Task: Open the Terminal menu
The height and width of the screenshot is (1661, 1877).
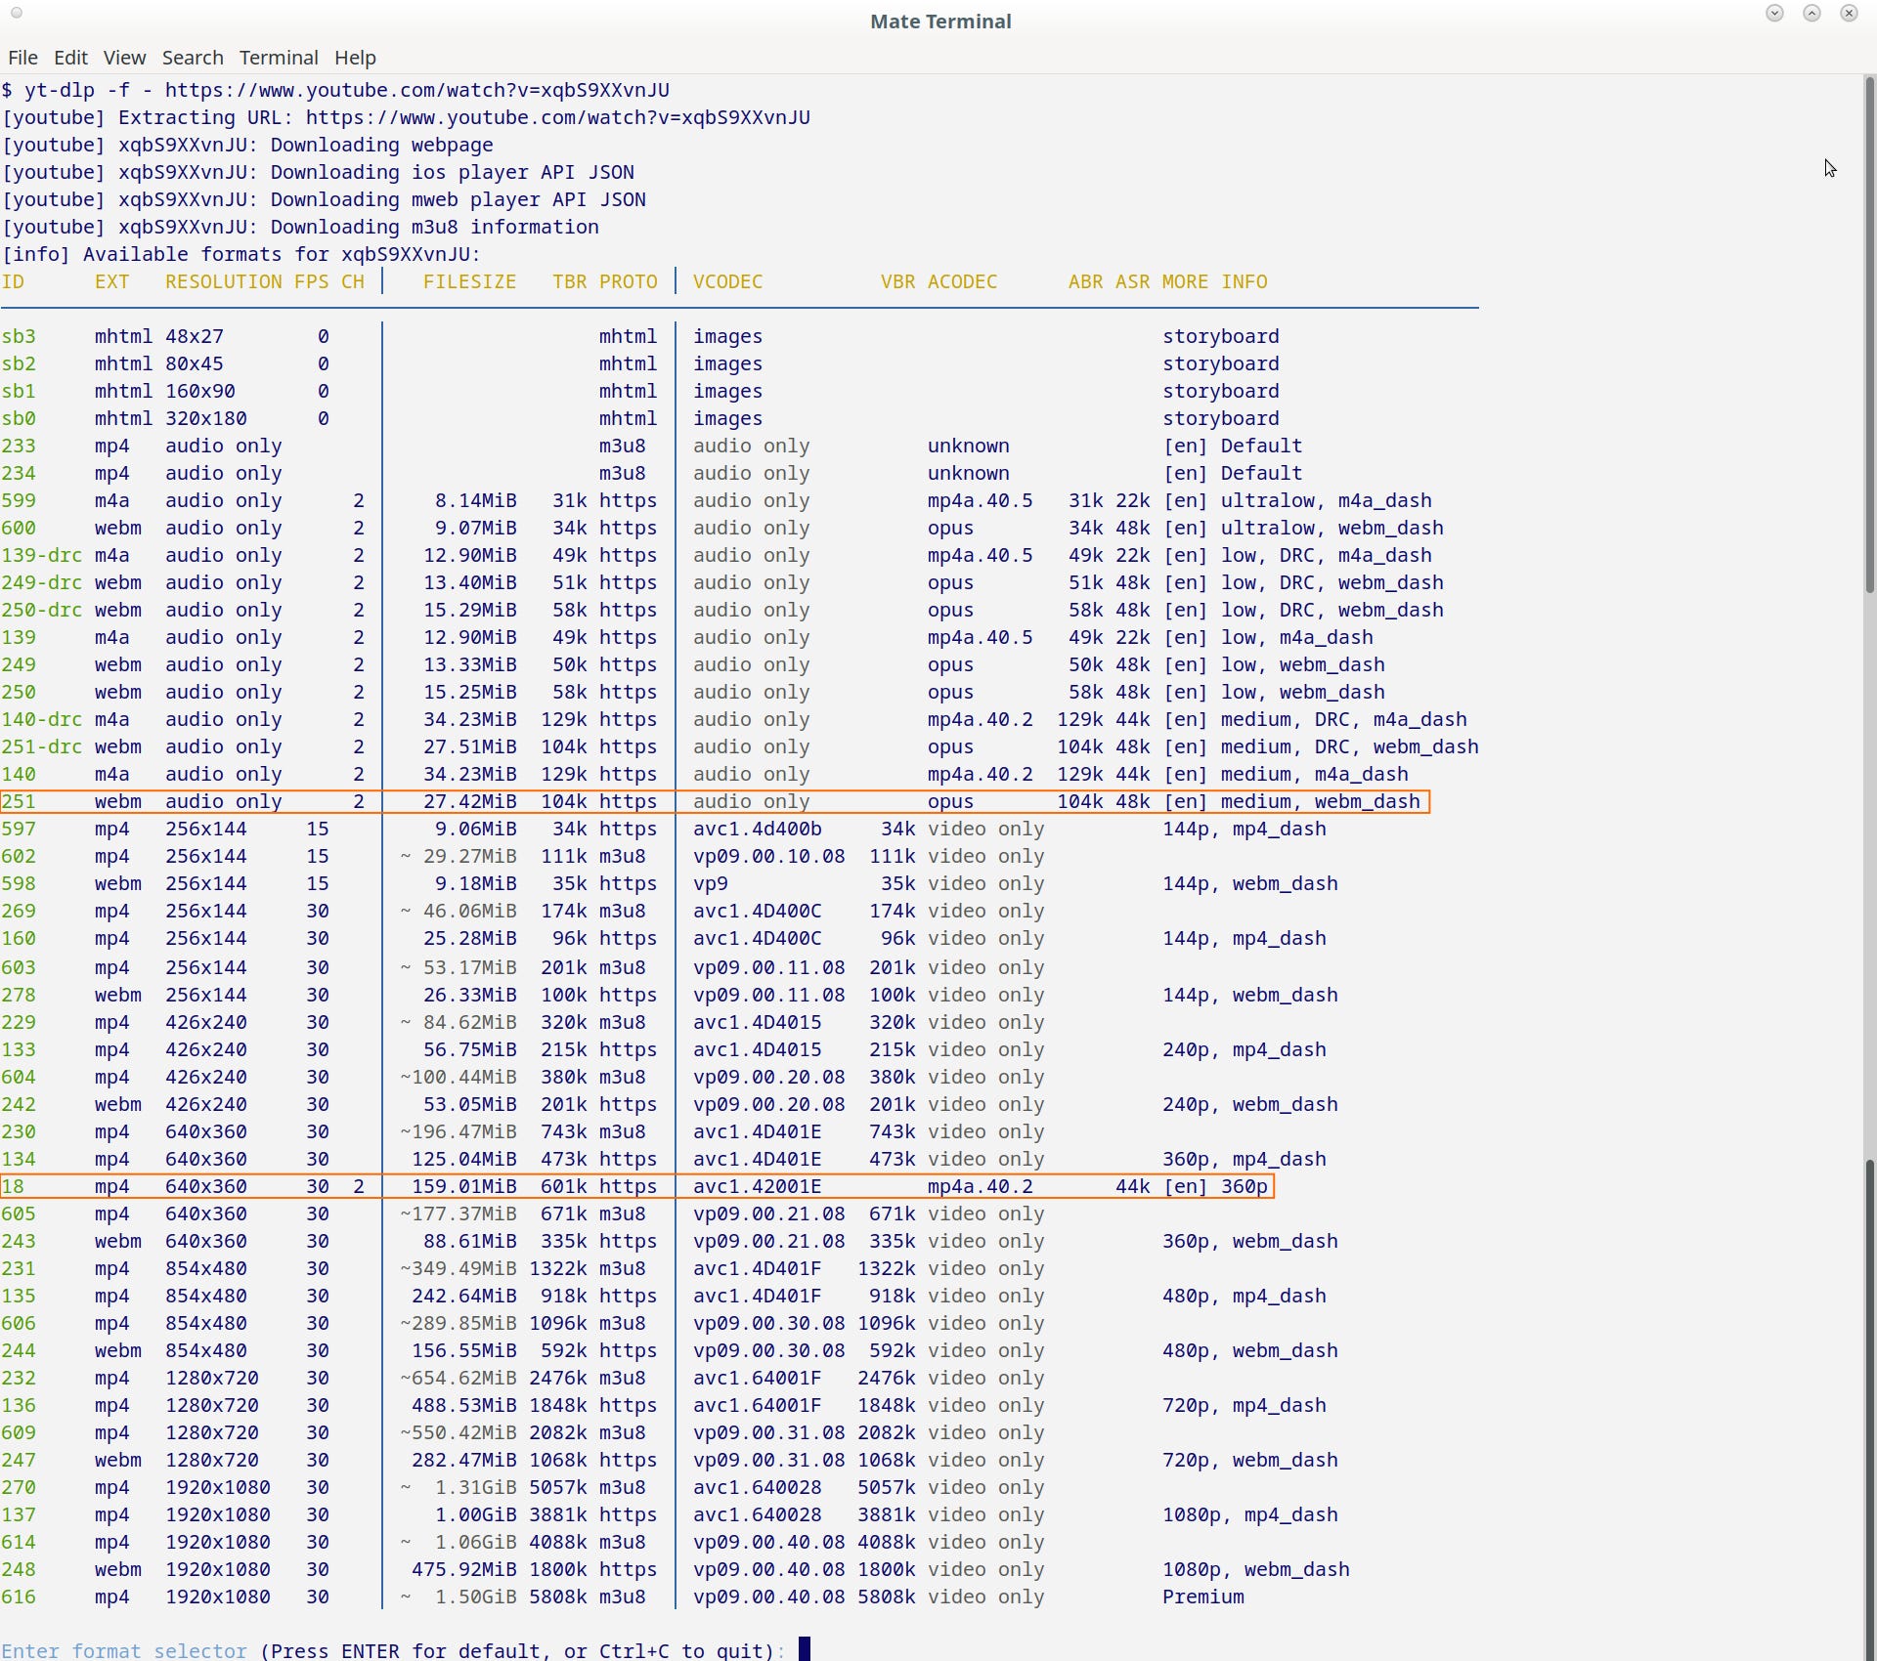Action: [279, 58]
